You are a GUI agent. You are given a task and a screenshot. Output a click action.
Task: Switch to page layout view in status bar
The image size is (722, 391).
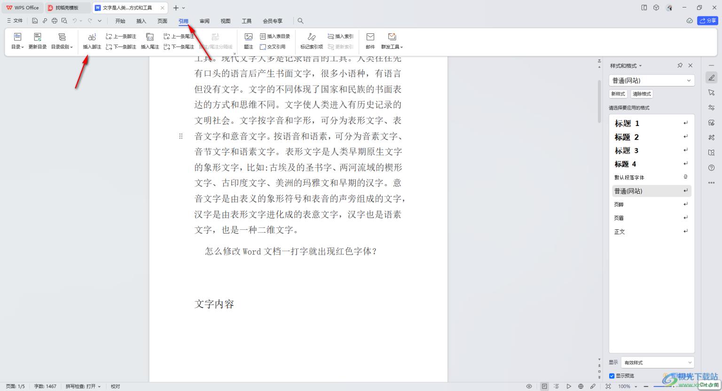pyautogui.click(x=544, y=386)
